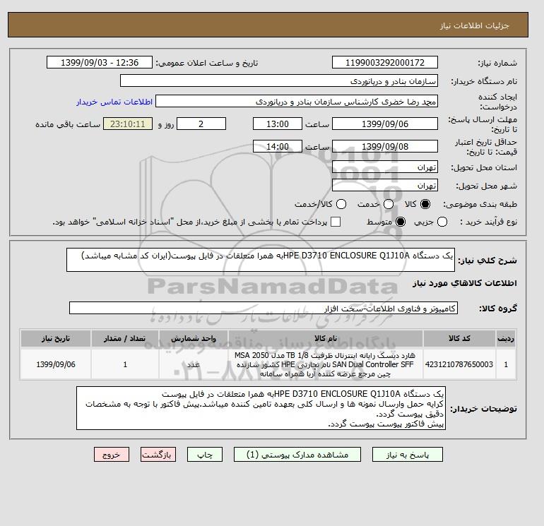
Task: Click the remaining days field showing 2
Action: tap(201, 124)
